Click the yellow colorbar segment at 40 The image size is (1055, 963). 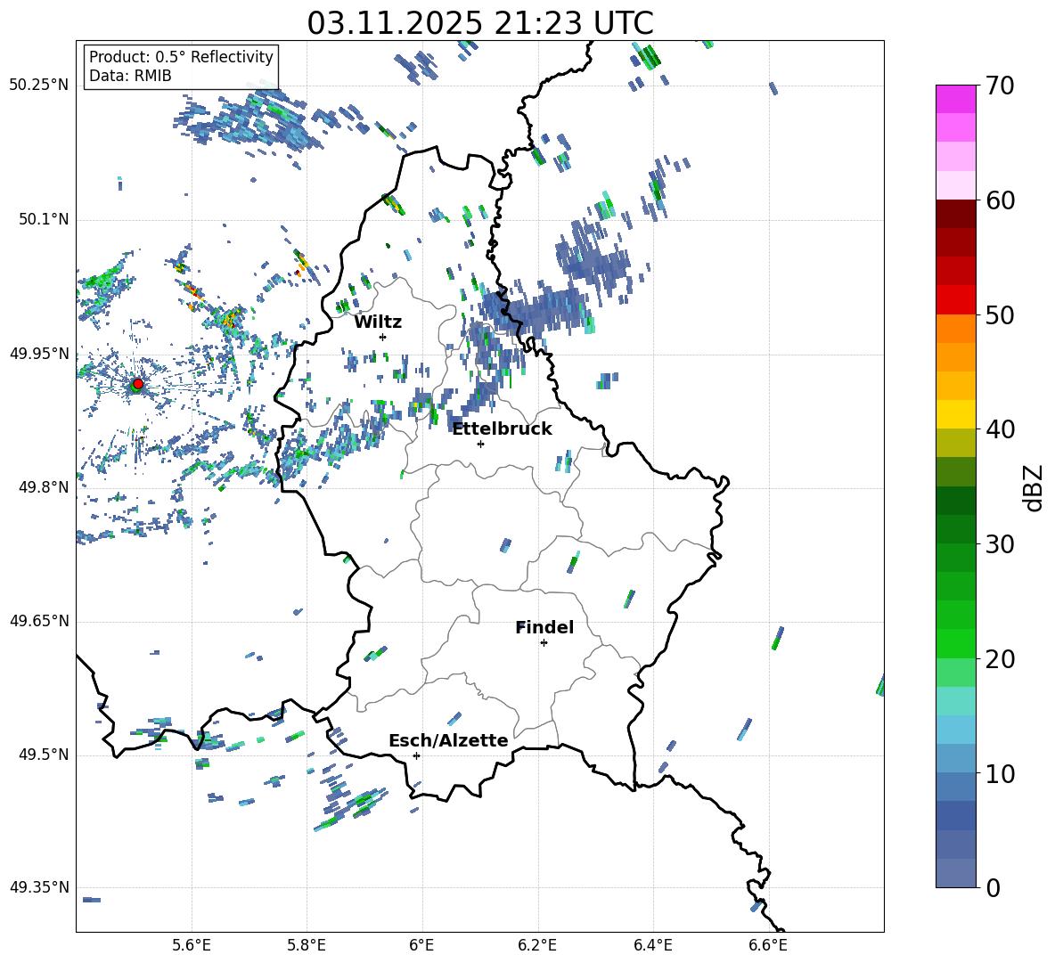point(955,414)
